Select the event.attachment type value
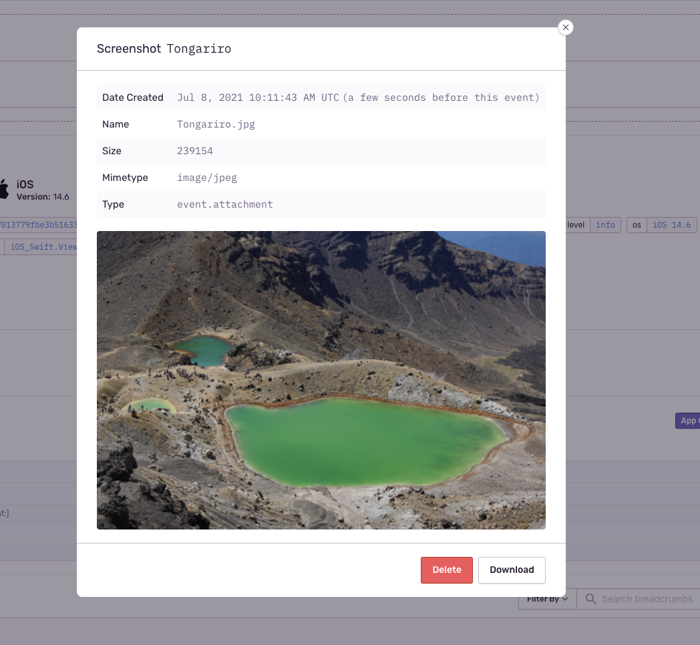Viewport: 700px width, 645px height. click(224, 204)
